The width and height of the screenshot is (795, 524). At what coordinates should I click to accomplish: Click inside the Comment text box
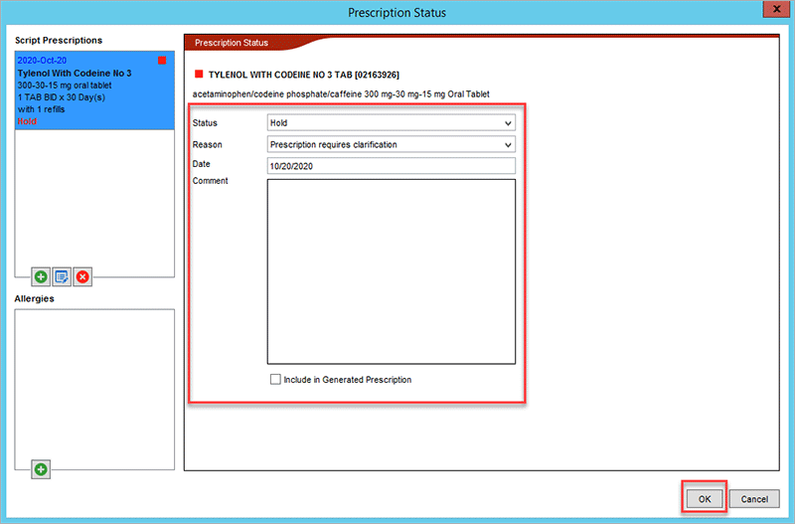tap(392, 271)
